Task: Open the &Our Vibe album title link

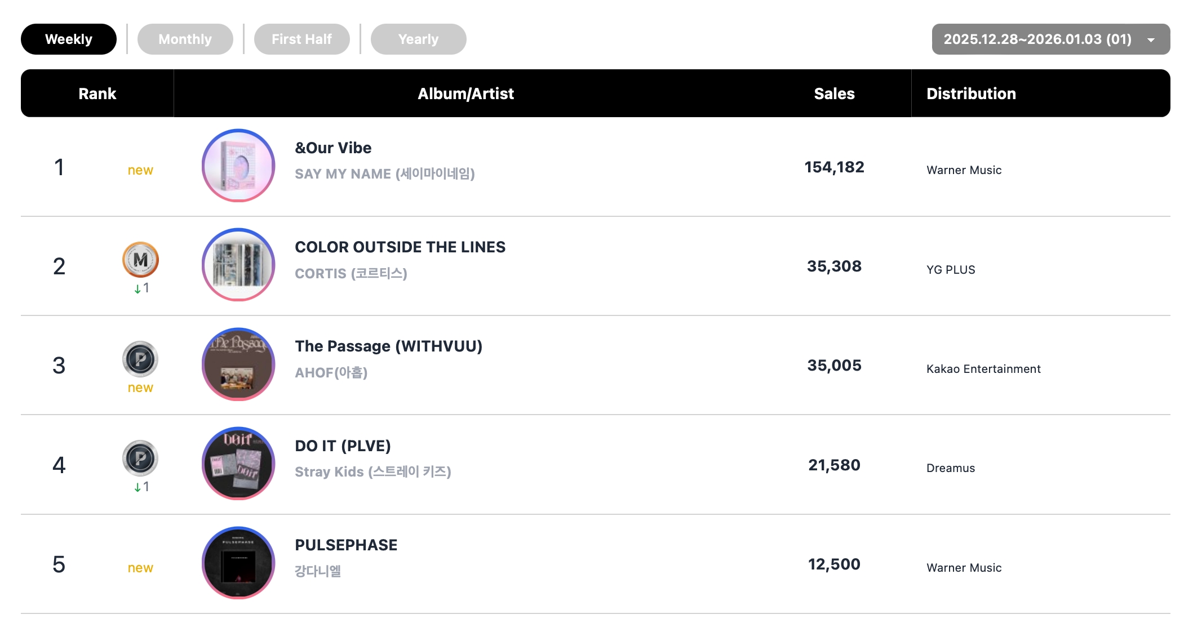Action: (333, 148)
